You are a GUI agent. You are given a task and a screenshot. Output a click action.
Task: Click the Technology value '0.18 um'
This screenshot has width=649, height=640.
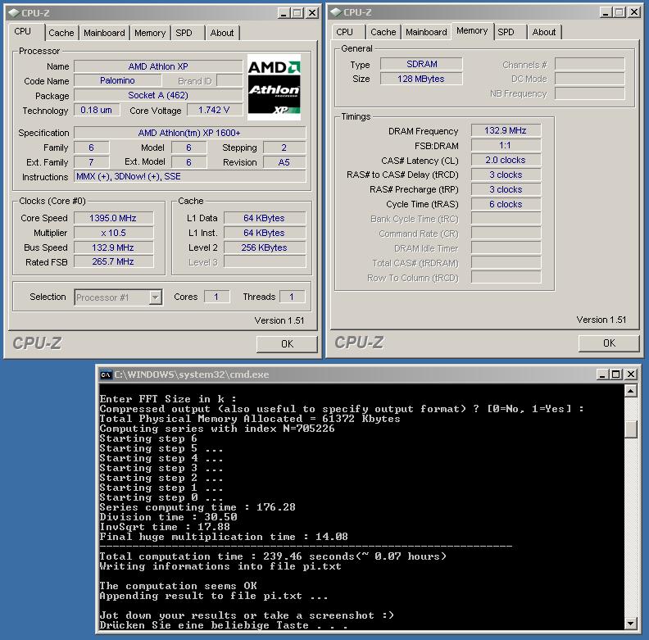pos(97,110)
